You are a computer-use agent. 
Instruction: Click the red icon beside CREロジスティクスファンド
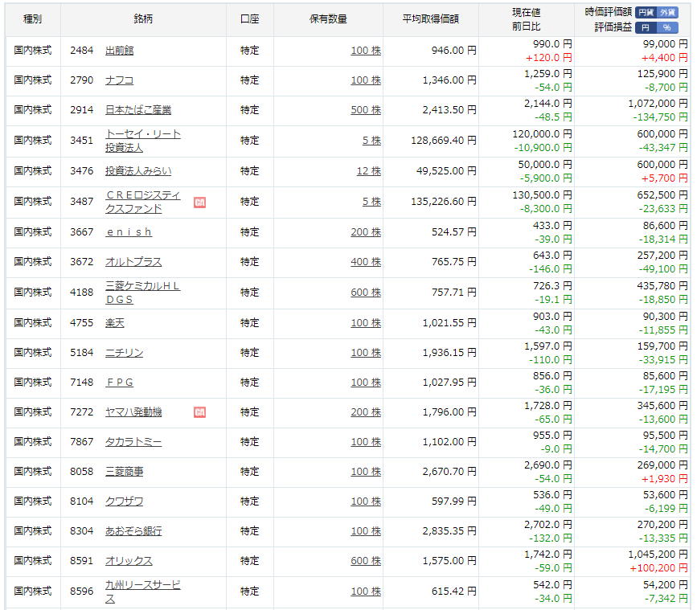tap(199, 203)
